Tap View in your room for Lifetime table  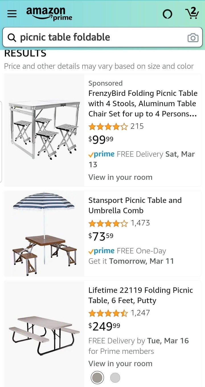coord(120,364)
